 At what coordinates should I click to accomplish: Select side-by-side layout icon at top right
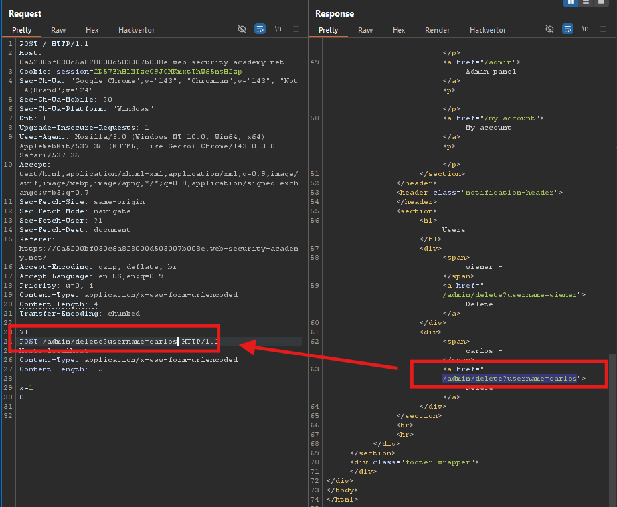pos(570,3)
